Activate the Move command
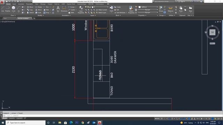The height and width of the screenshot is (125, 223). click(30, 7)
